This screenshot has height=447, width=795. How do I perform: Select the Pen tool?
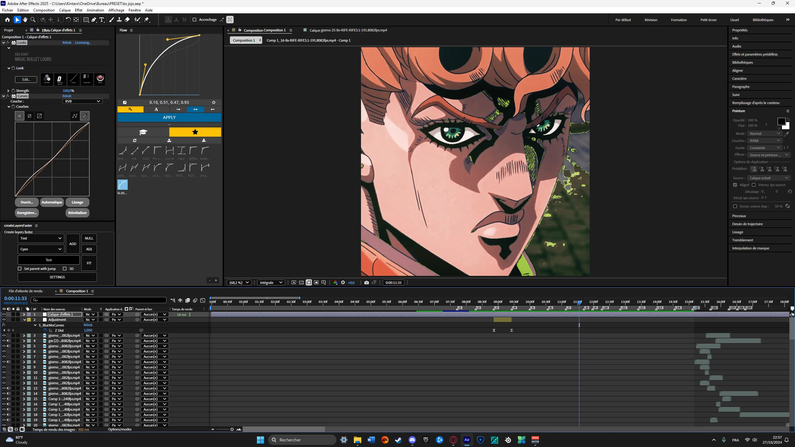point(94,20)
